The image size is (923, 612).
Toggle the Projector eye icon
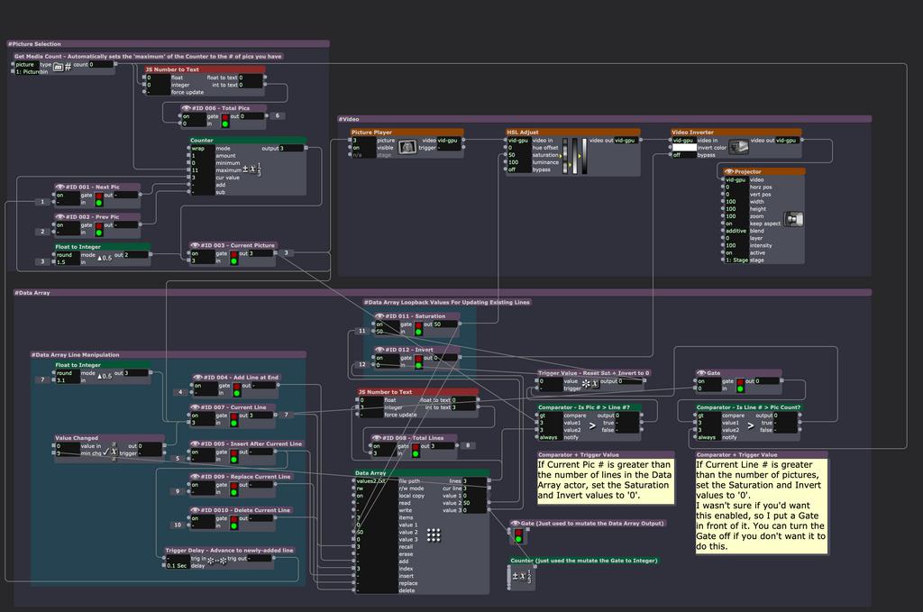coord(728,171)
